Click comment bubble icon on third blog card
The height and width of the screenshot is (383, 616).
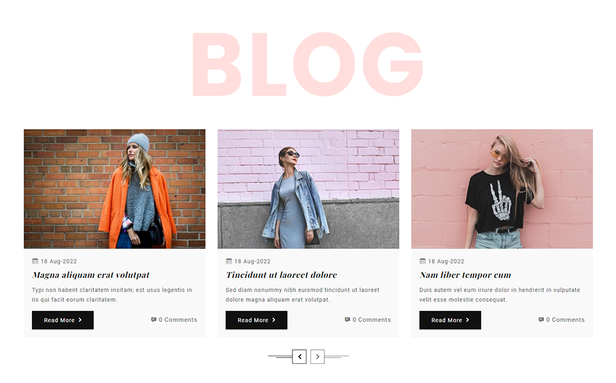click(541, 320)
